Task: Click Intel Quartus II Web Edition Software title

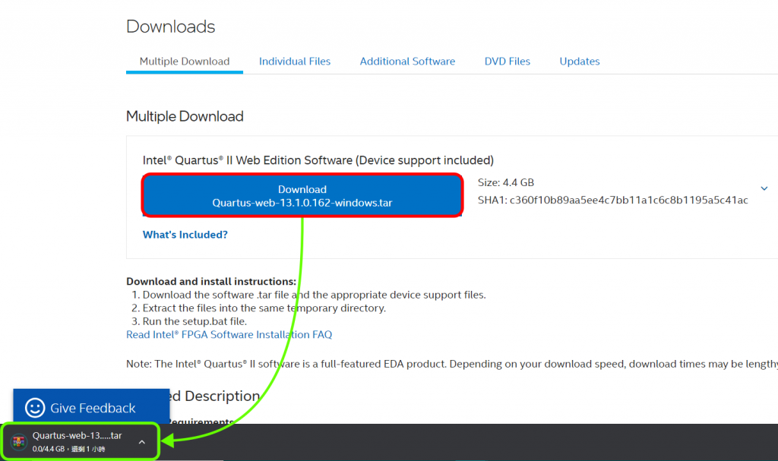Action: tap(318, 160)
